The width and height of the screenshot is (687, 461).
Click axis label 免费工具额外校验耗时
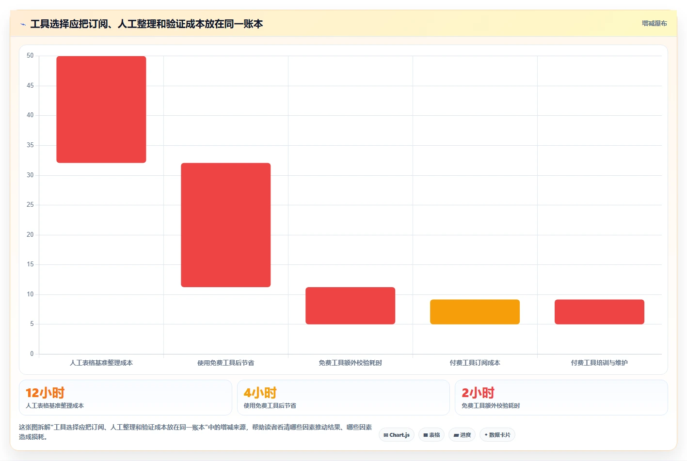(351, 363)
